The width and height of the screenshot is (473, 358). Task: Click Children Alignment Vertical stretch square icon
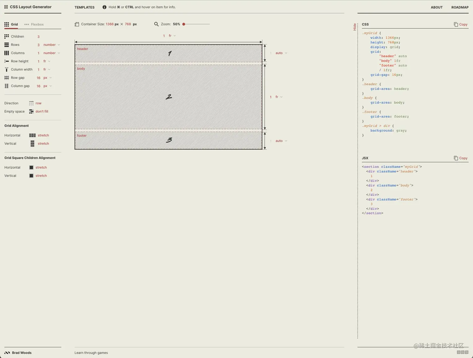coord(31,176)
